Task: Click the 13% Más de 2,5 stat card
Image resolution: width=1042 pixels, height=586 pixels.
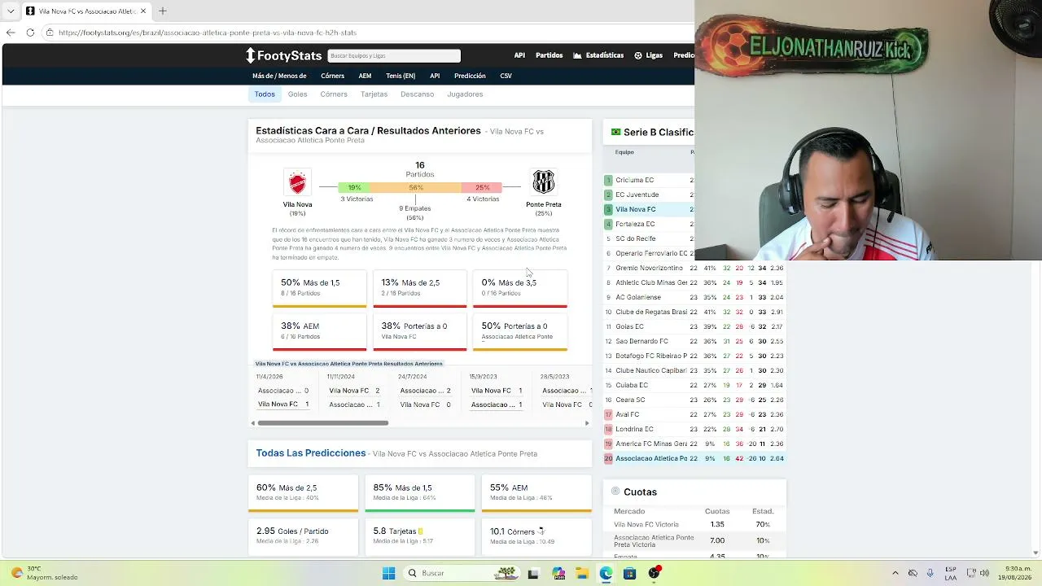Action: coord(419,289)
